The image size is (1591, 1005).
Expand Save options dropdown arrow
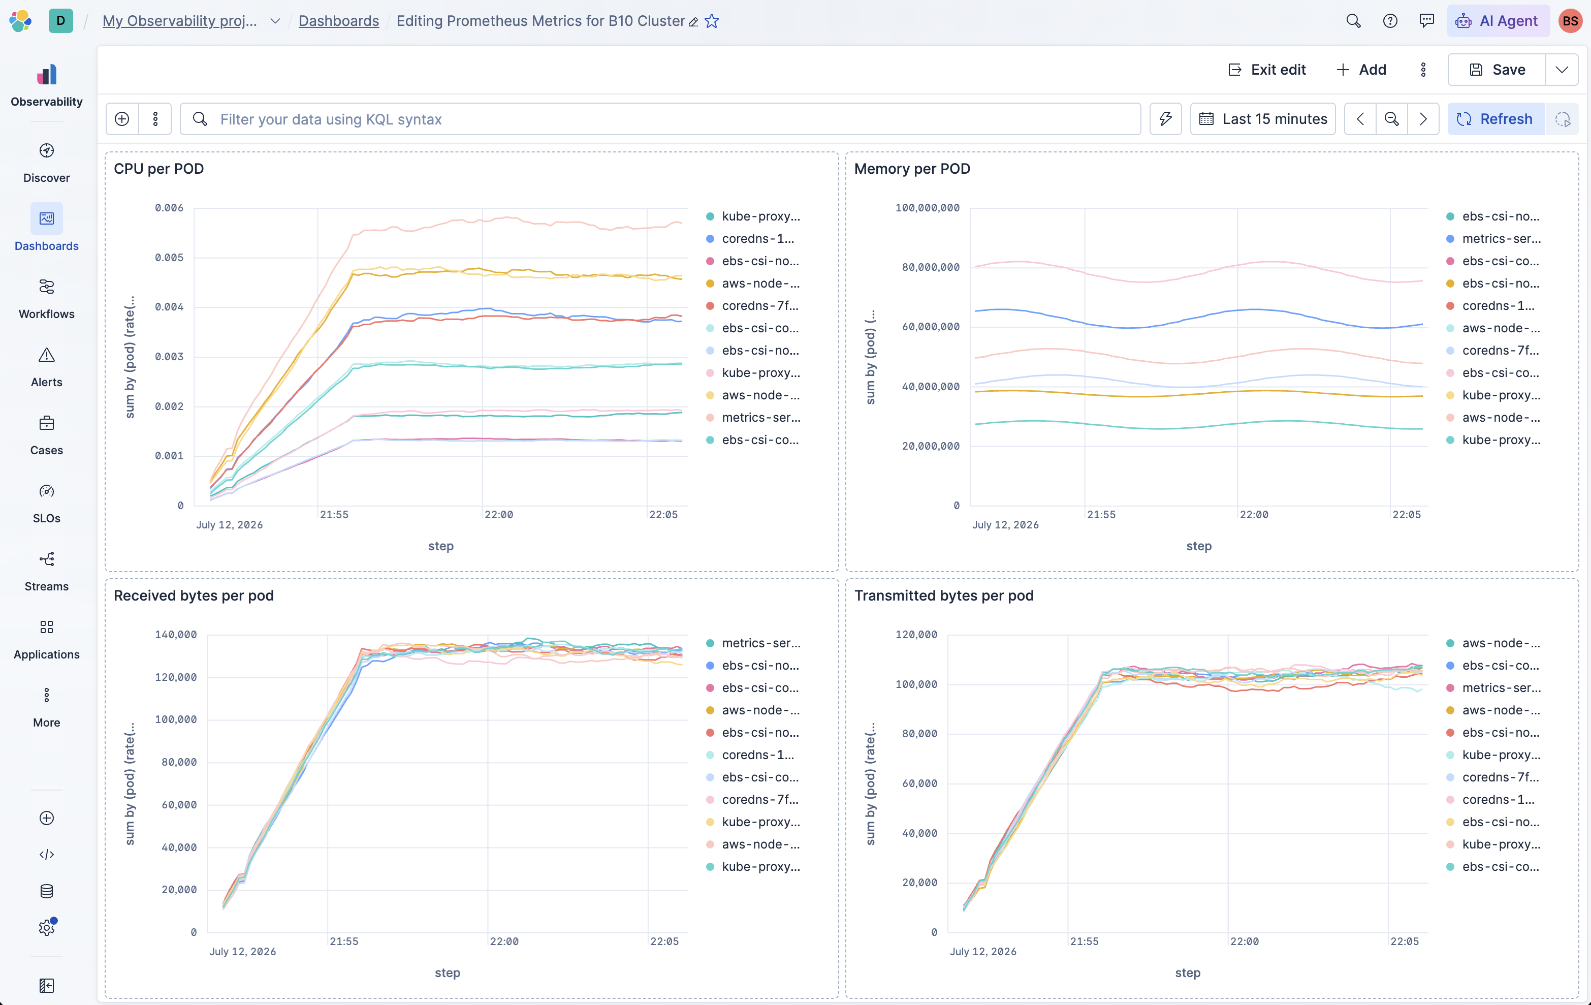pyautogui.click(x=1562, y=70)
